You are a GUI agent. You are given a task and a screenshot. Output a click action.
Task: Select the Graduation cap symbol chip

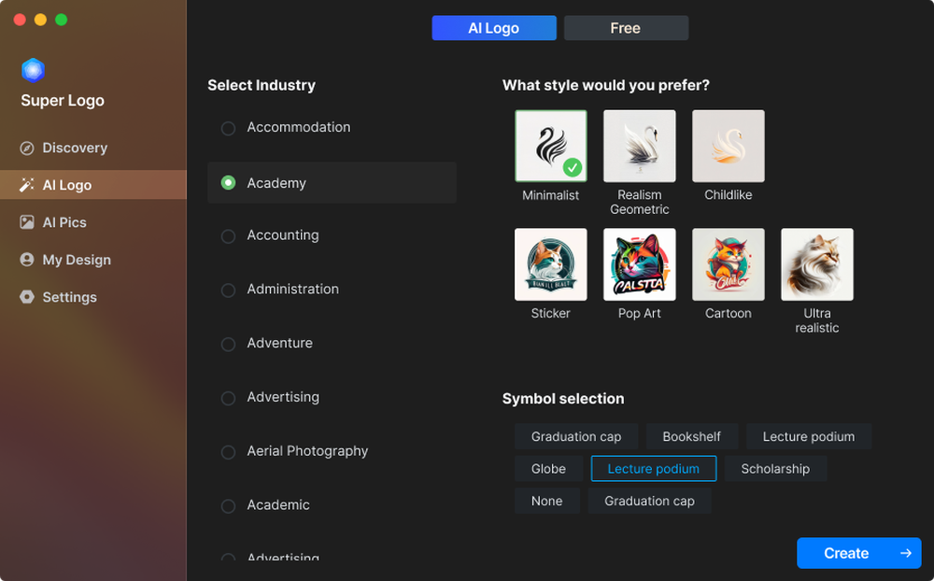click(x=576, y=436)
